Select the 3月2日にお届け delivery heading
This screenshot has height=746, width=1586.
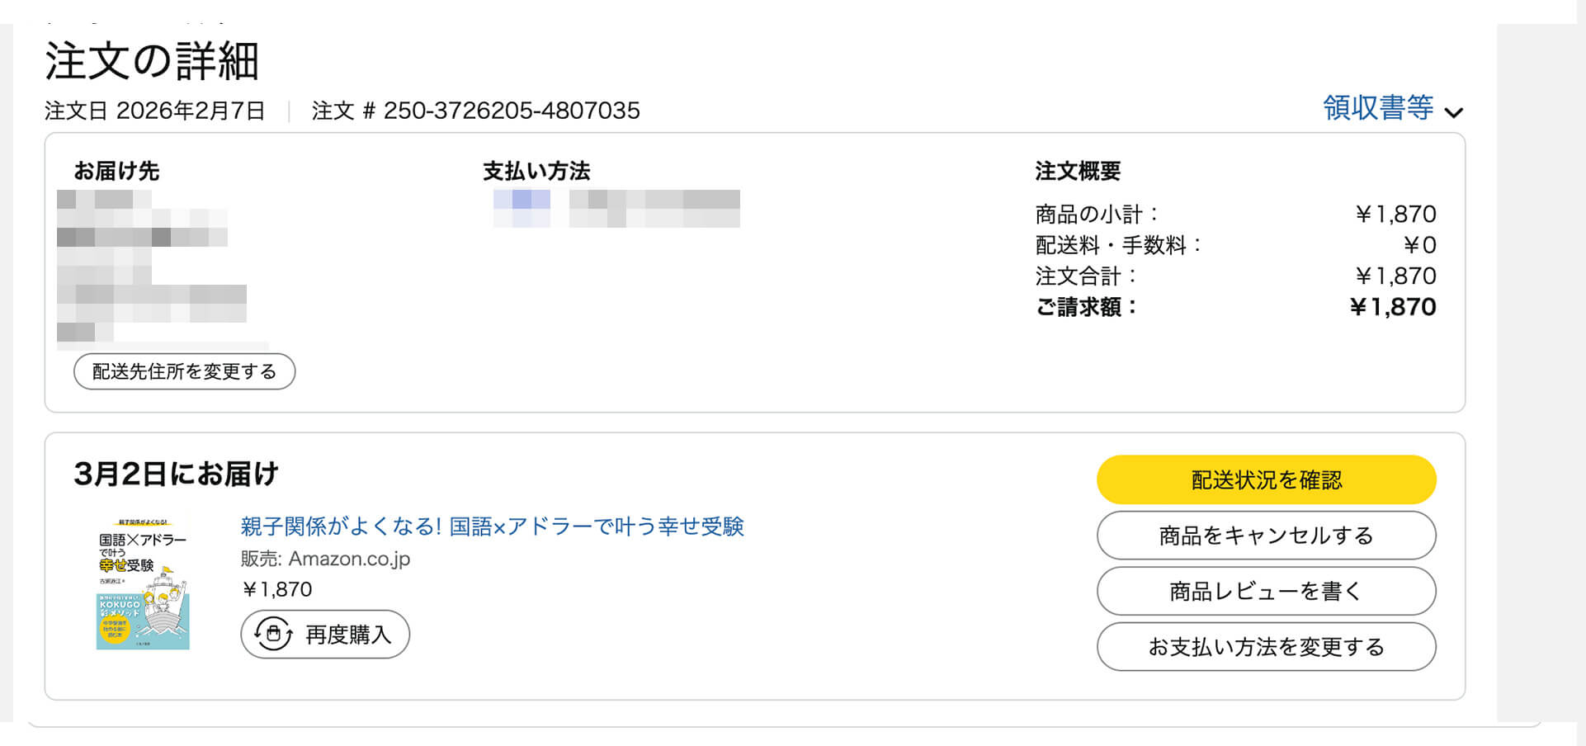click(175, 473)
